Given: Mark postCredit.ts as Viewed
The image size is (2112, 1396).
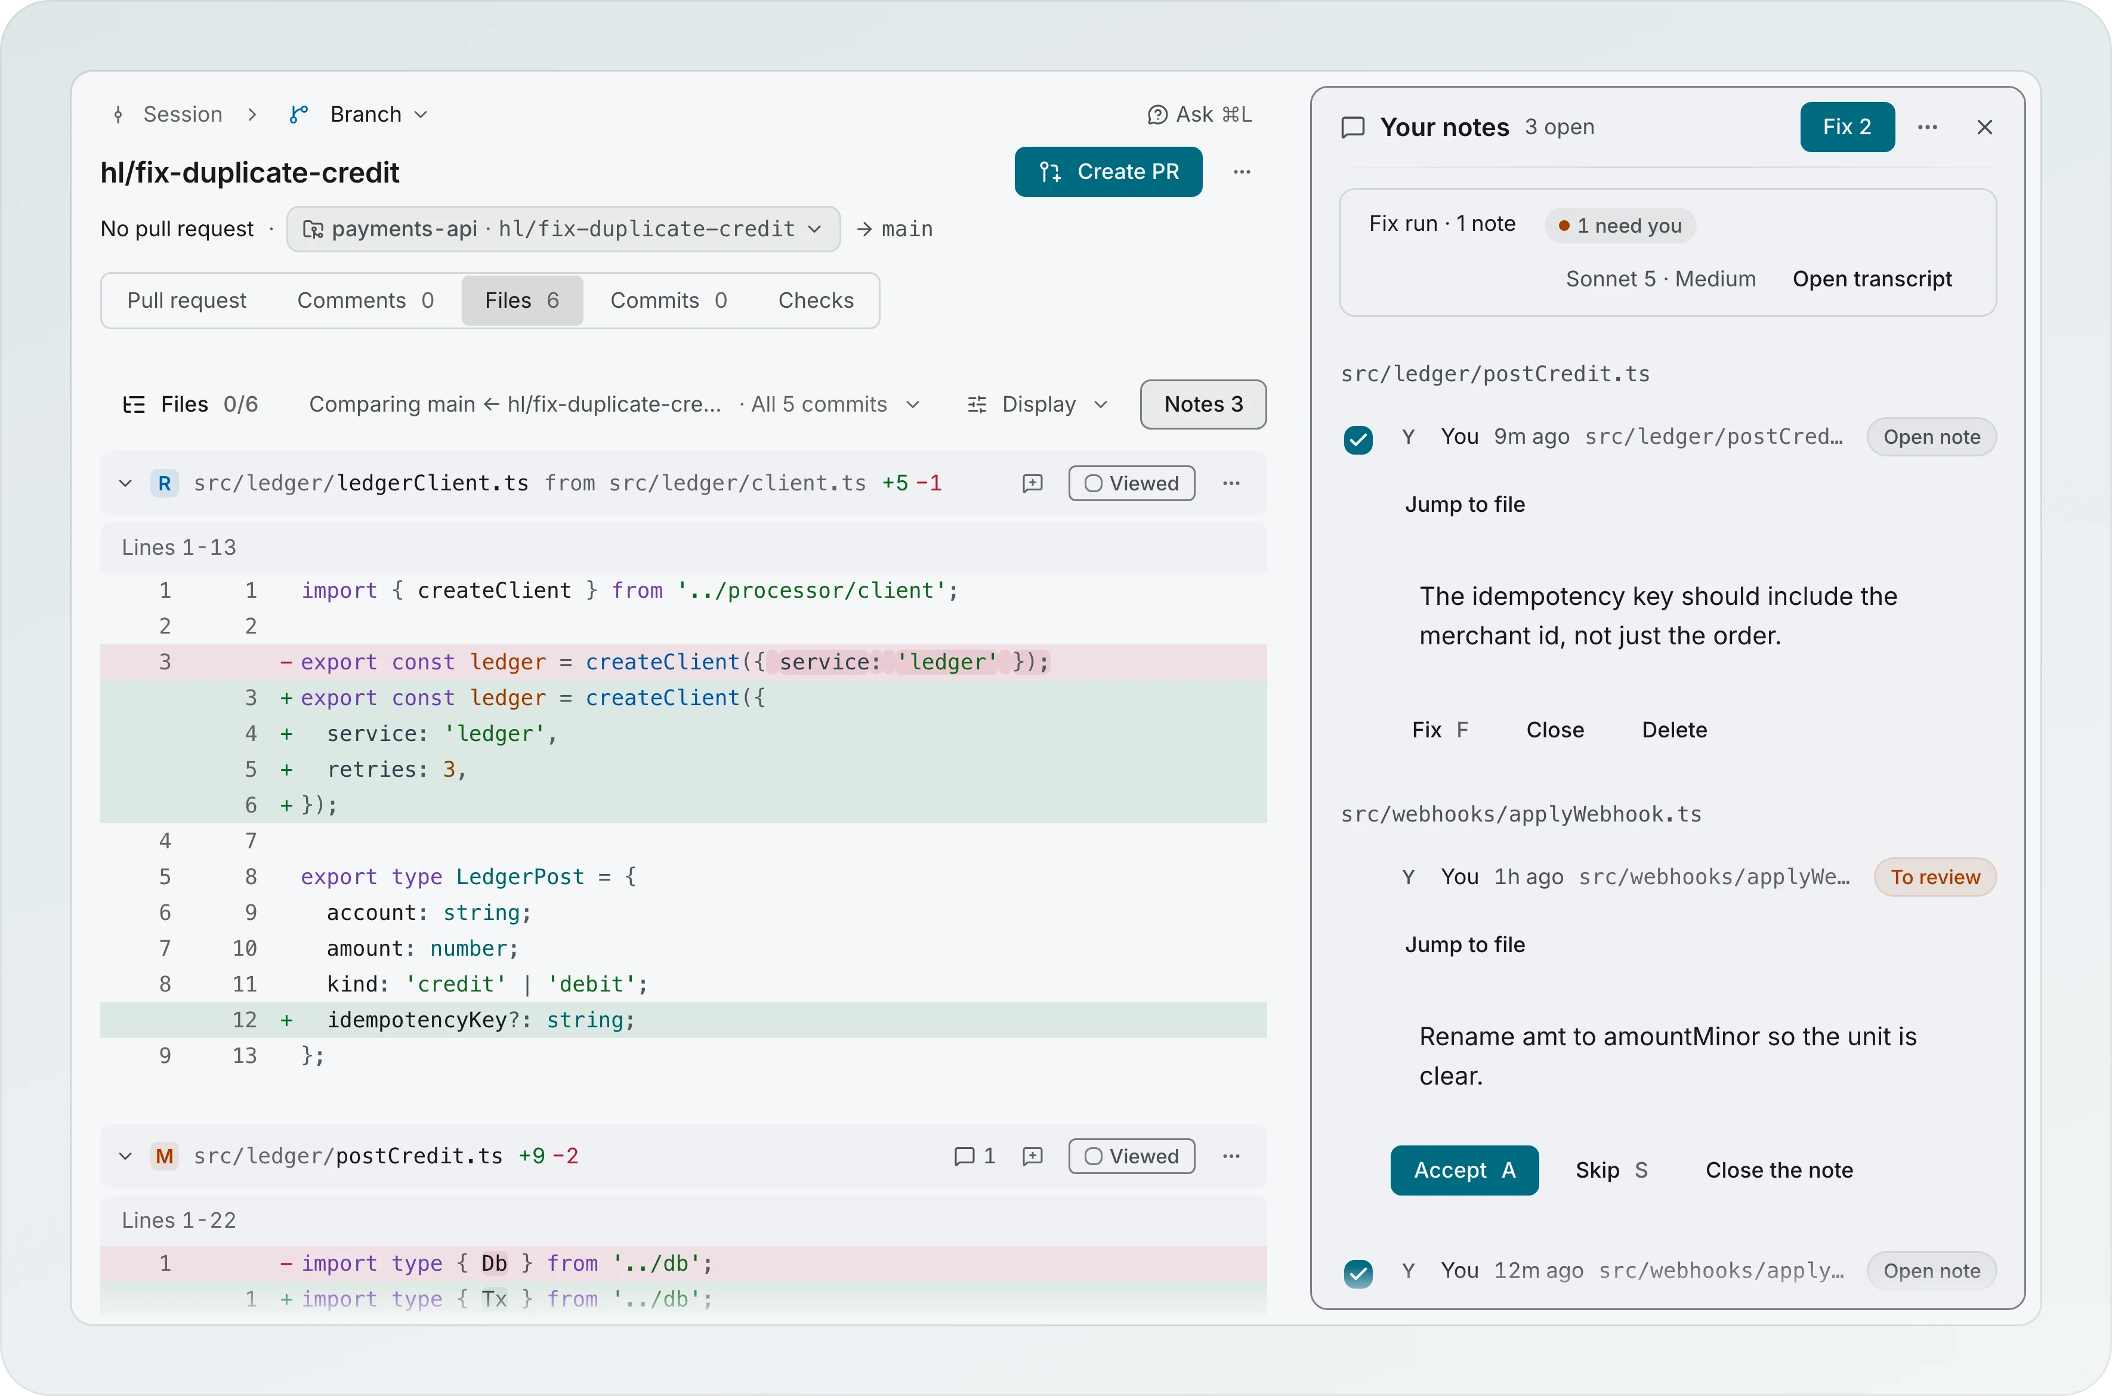Looking at the screenshot, I should [x=1132, y=1156].
